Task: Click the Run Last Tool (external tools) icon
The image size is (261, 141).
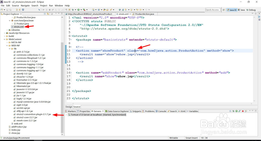Action: pos(84,10)
